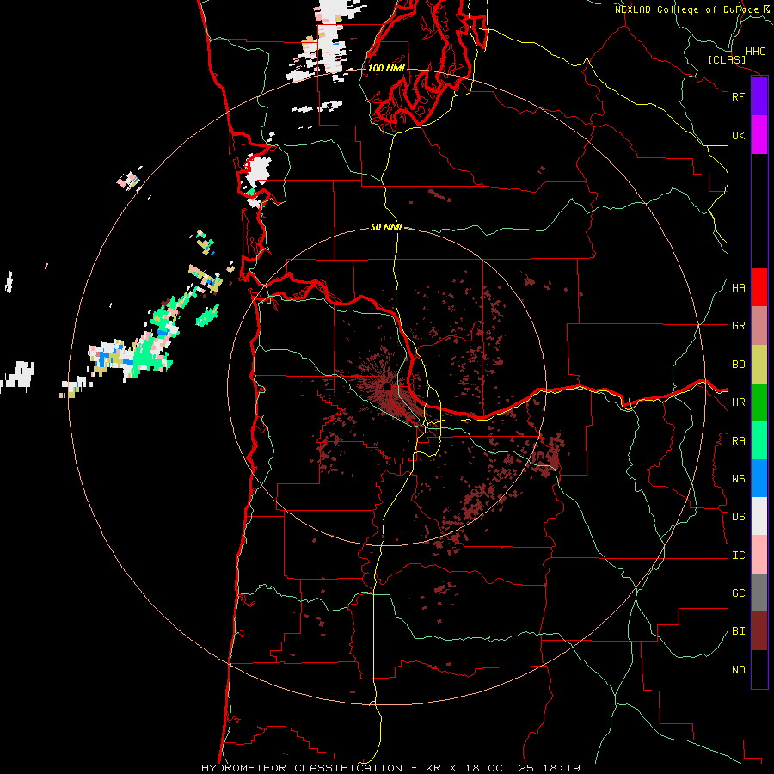Click the WS legend label
This screenshot has height=774, width=774.
tap(738, 479)
